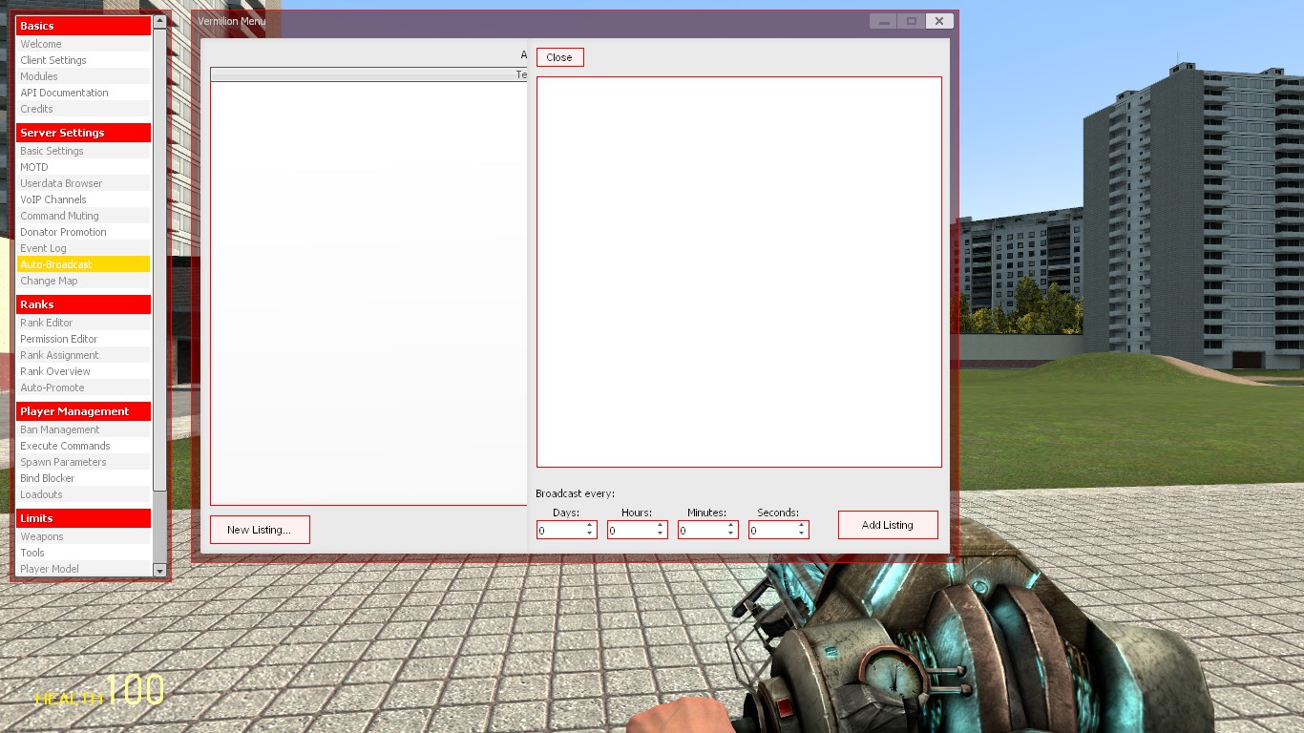Click the Add Listing button

887,525
